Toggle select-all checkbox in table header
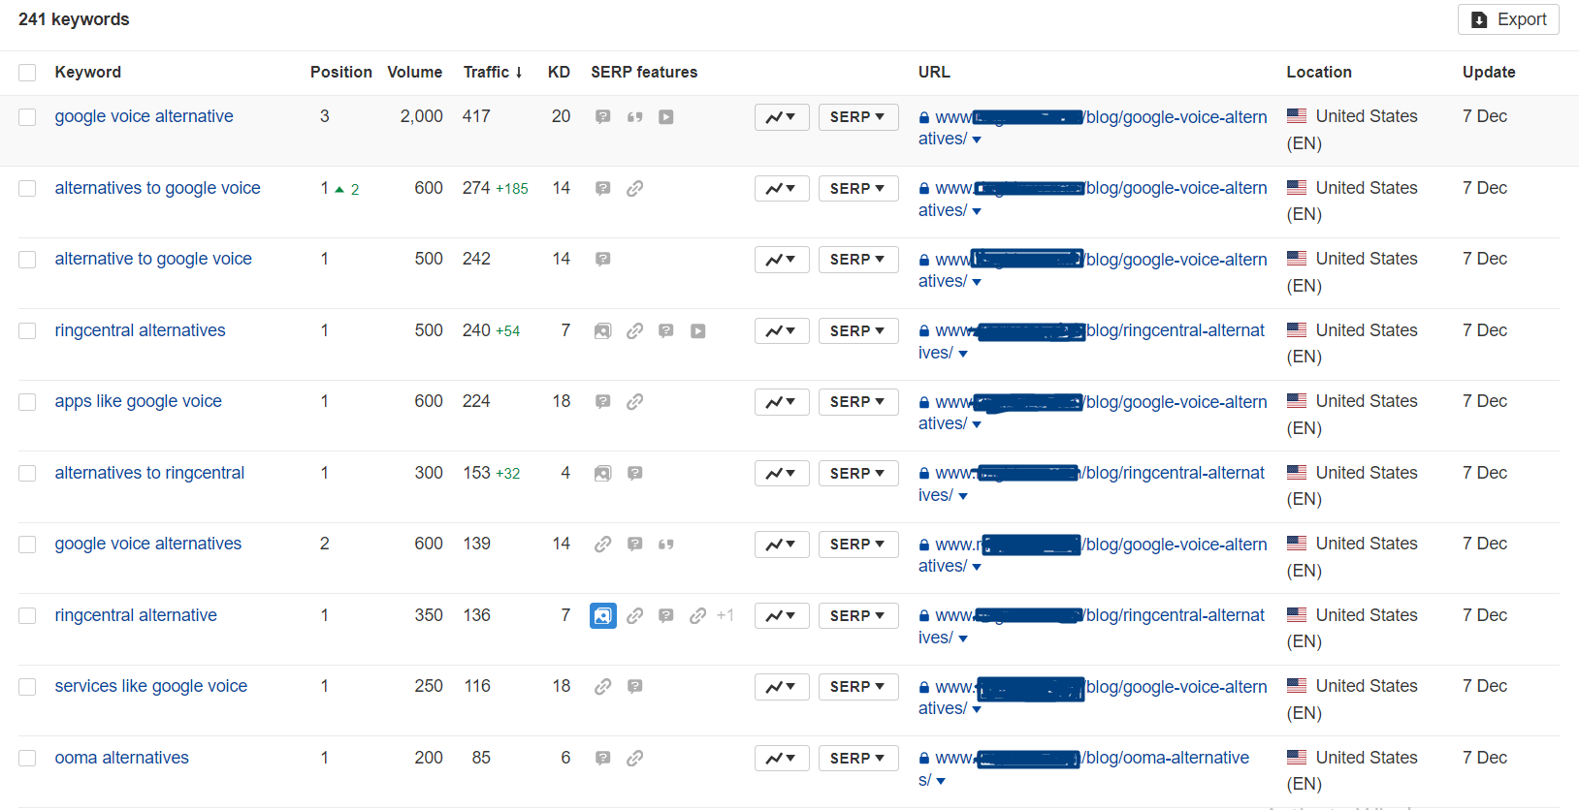This screenshot has width=1579, height=810. pos(27,73)
